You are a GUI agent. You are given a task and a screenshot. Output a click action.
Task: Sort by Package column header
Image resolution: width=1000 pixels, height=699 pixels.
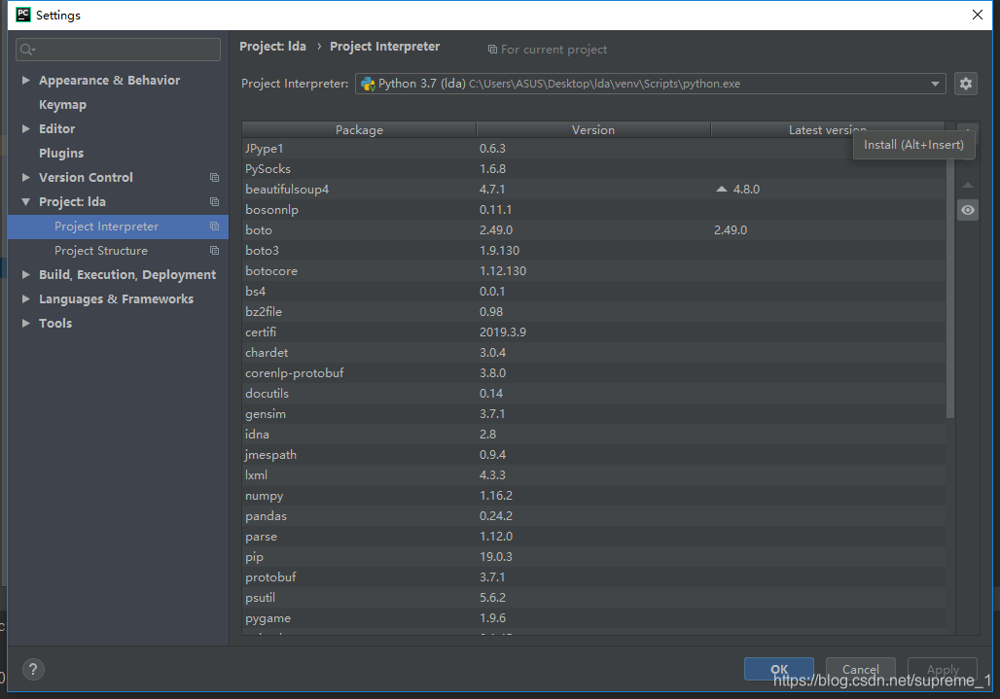pos(359,130)
